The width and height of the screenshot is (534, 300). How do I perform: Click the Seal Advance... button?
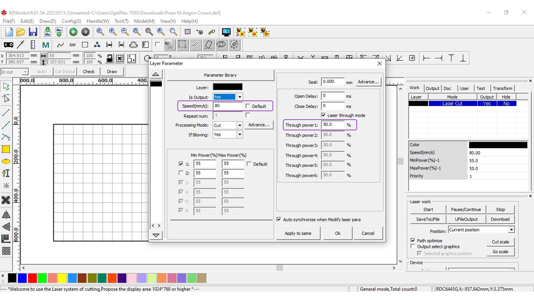click(x=368, y=82)
